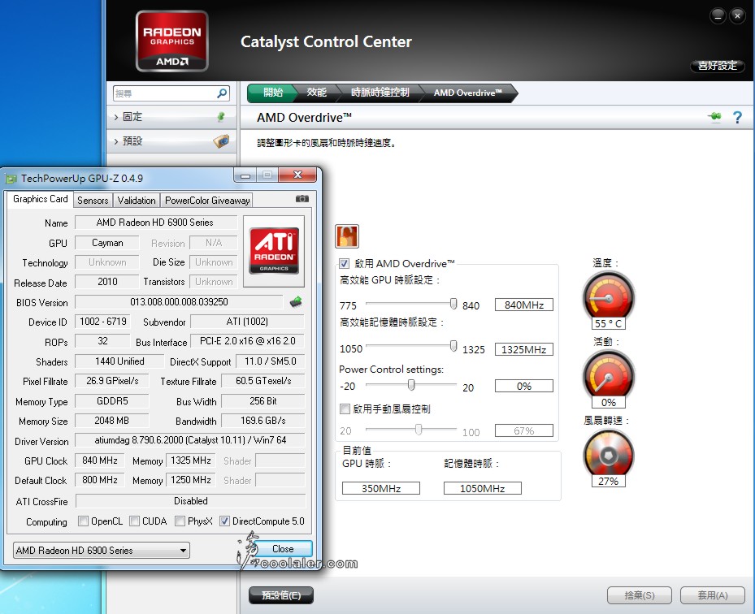755x614 pixels.
Task: Click the ATI Radeon logo in GPU-Z
Action: click(274, 251)
